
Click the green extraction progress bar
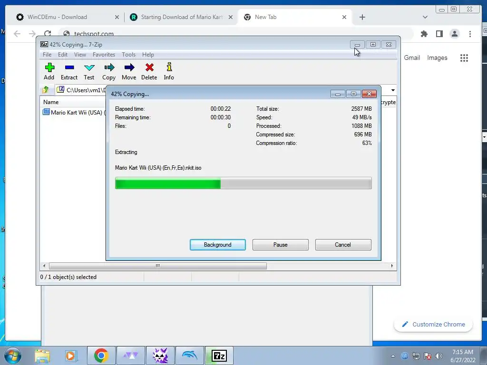(243, 183)
